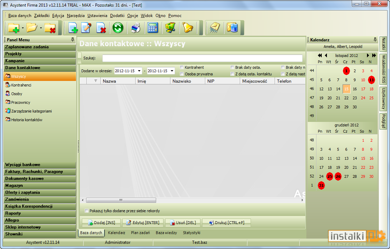The width and height of the screenshot is (390, 249).
Task: Click the delete document red X icon
Action: click(101, 27)
